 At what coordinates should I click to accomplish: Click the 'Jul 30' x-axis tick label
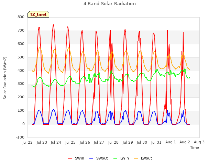pyautogui.click(x=142, y=142)
